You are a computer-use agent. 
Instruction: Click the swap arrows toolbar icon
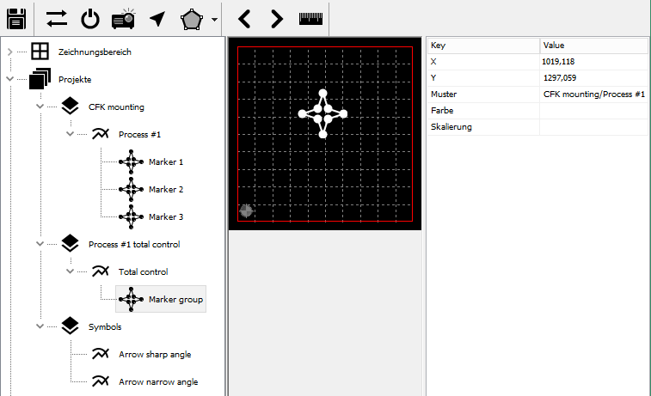click(x=57, y=19)
